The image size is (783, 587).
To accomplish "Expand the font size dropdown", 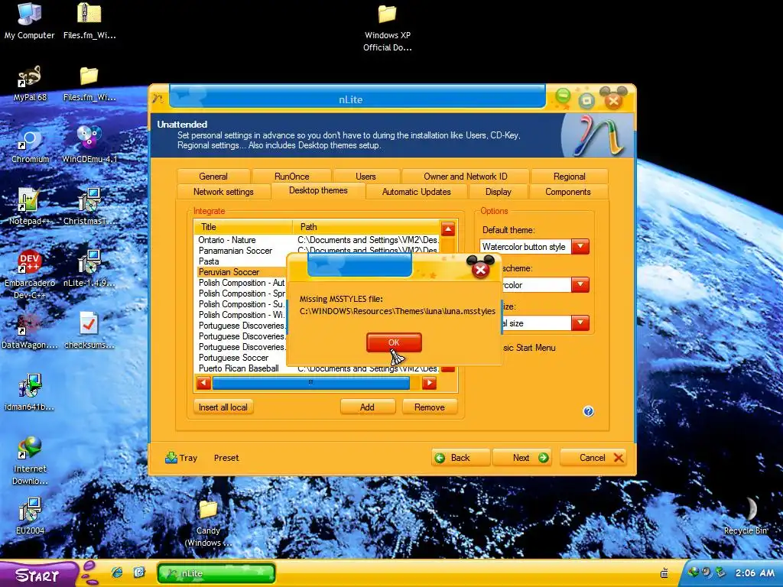I will [580, 323].
